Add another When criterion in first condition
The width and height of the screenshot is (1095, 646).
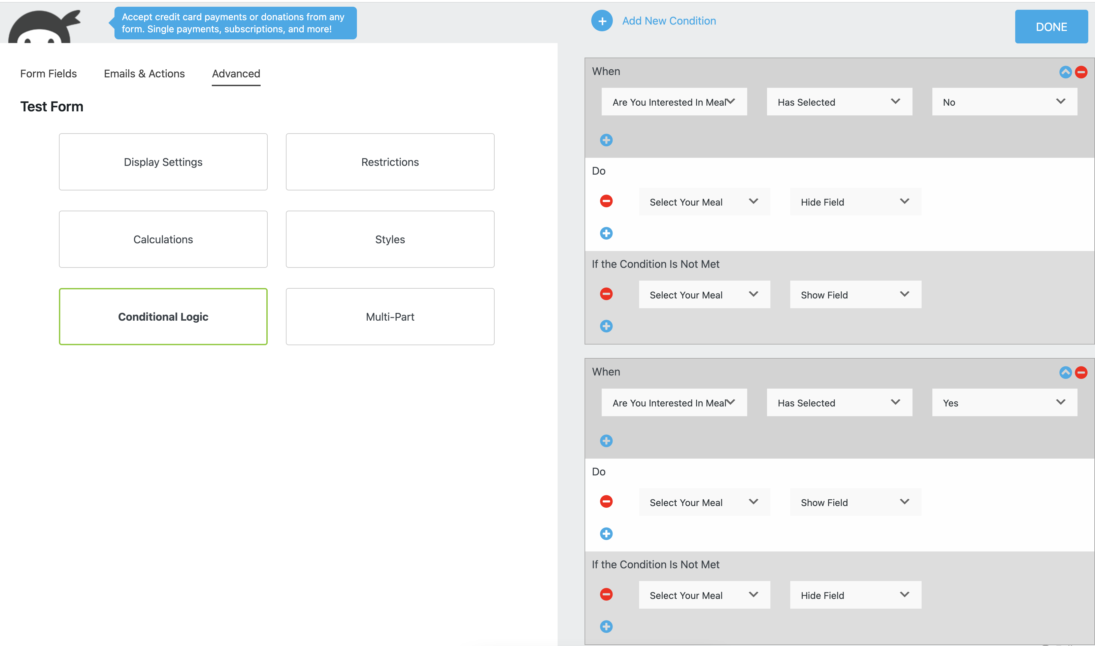(606, 140)
